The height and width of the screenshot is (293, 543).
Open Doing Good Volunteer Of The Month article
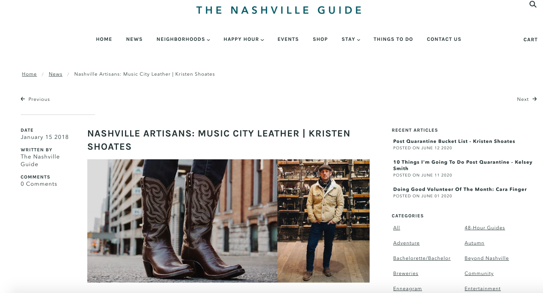pos(460,189)
